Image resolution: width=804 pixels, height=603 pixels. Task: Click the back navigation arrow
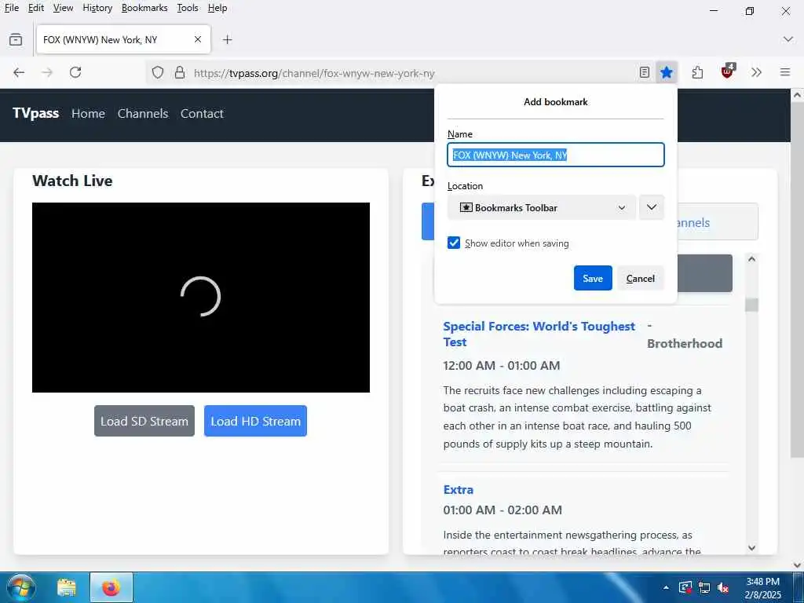click(x=19, y=72)
